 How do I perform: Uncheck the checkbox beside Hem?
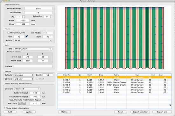pyautogui.click(x=26, y=36)
